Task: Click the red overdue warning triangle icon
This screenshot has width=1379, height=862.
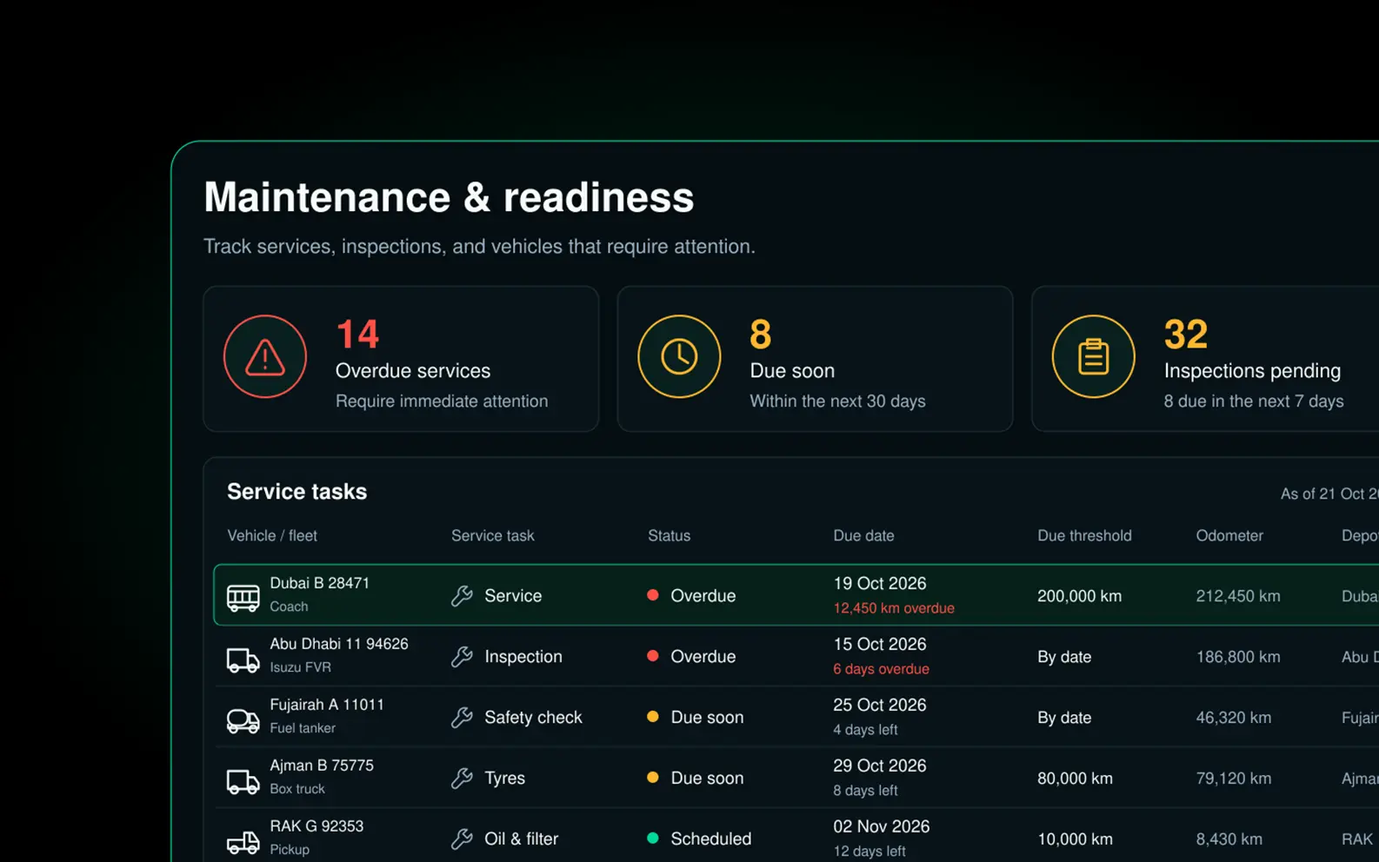Action: click(265, 357)
